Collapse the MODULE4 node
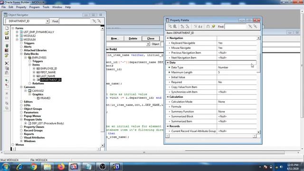Viewport: 304px width, 171px height. point(17,39)
